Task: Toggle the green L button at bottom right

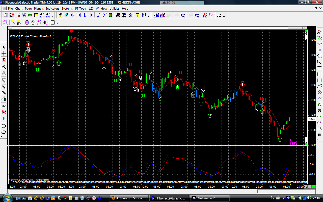Action: pyautogui.click(x=313, y=187)
